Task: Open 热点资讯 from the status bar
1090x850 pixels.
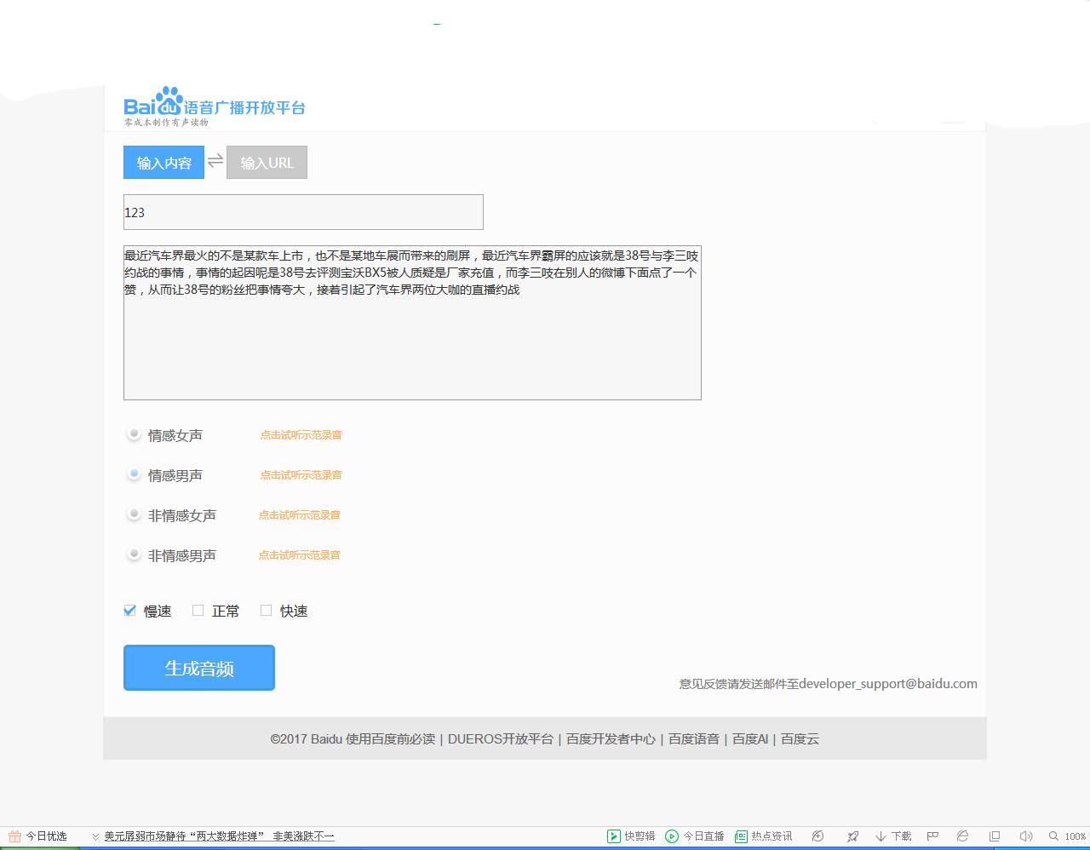Action: (x=765, y=836)
